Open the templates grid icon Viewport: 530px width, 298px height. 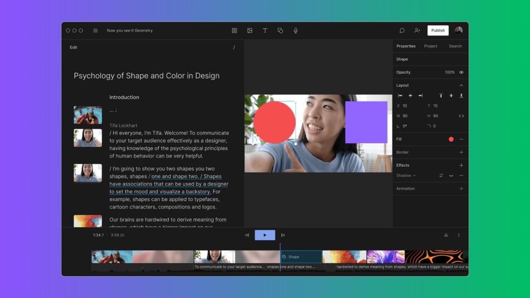(234, 31)
